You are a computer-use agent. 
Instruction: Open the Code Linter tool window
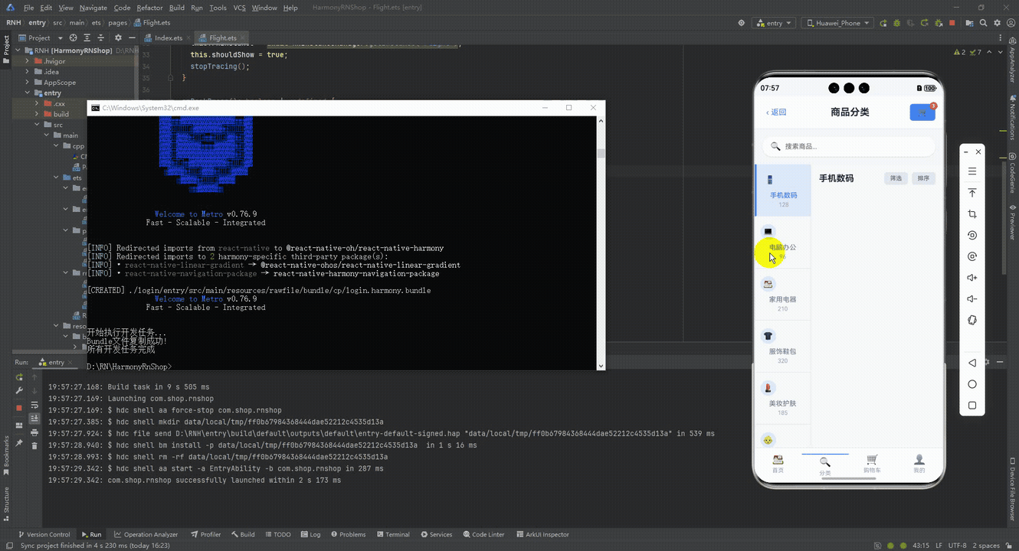pos(483,534)
